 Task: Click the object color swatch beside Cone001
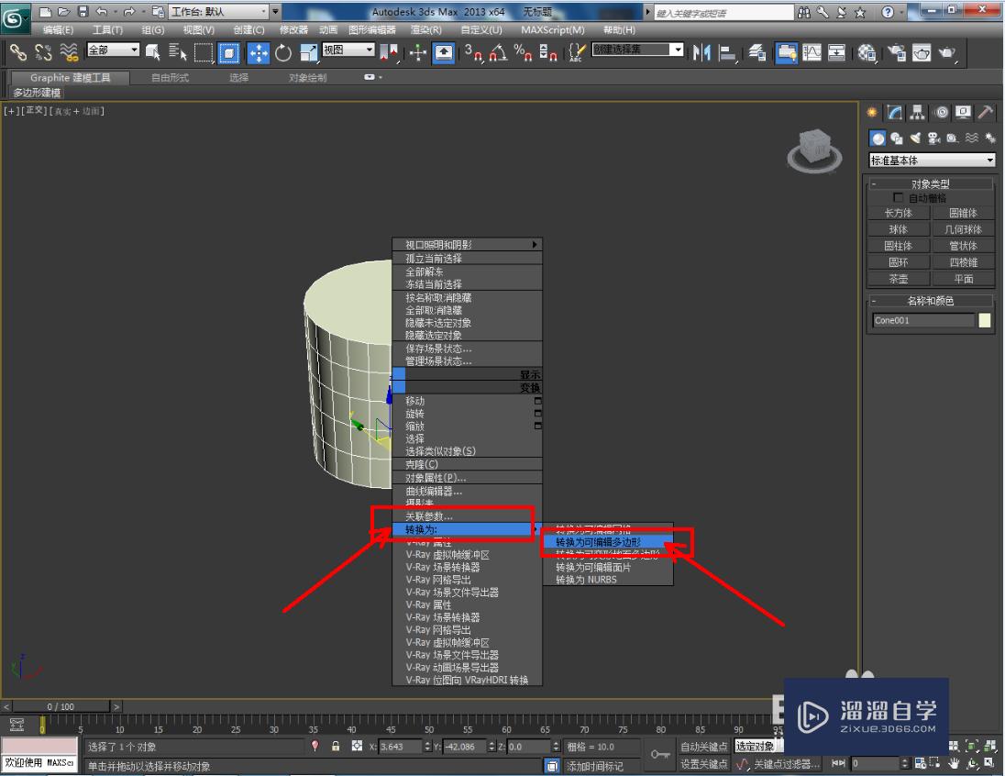point(985,321)
